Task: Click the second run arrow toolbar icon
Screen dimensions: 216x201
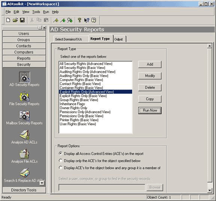Action: click(x=63, y=20)
